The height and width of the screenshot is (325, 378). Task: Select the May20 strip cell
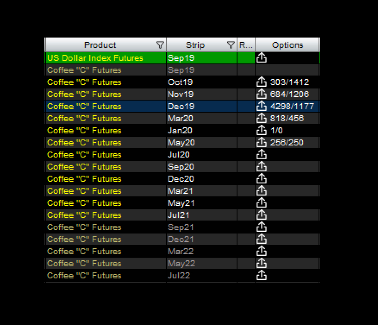(x=202, y=142)
